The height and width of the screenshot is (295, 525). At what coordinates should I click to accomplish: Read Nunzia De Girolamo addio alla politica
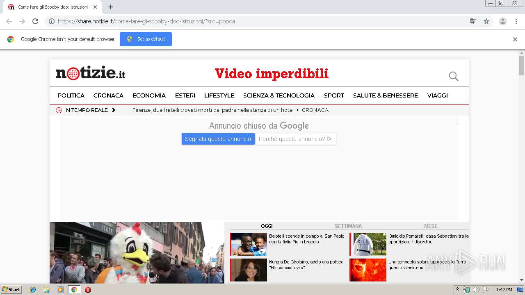click(x=307, y=265)
